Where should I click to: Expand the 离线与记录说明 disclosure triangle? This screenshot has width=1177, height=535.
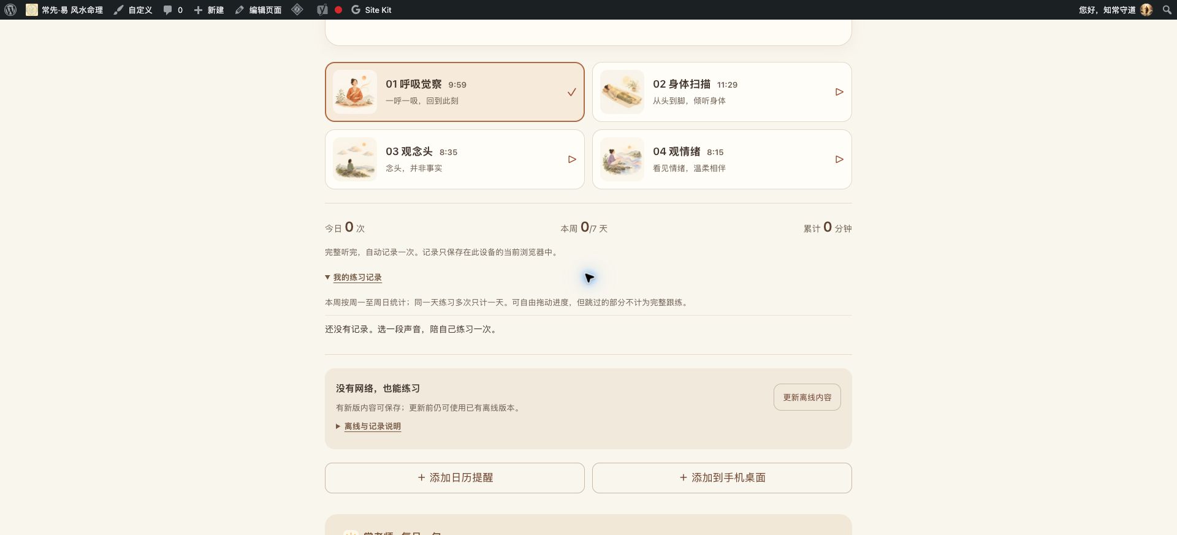click(338, 427)
